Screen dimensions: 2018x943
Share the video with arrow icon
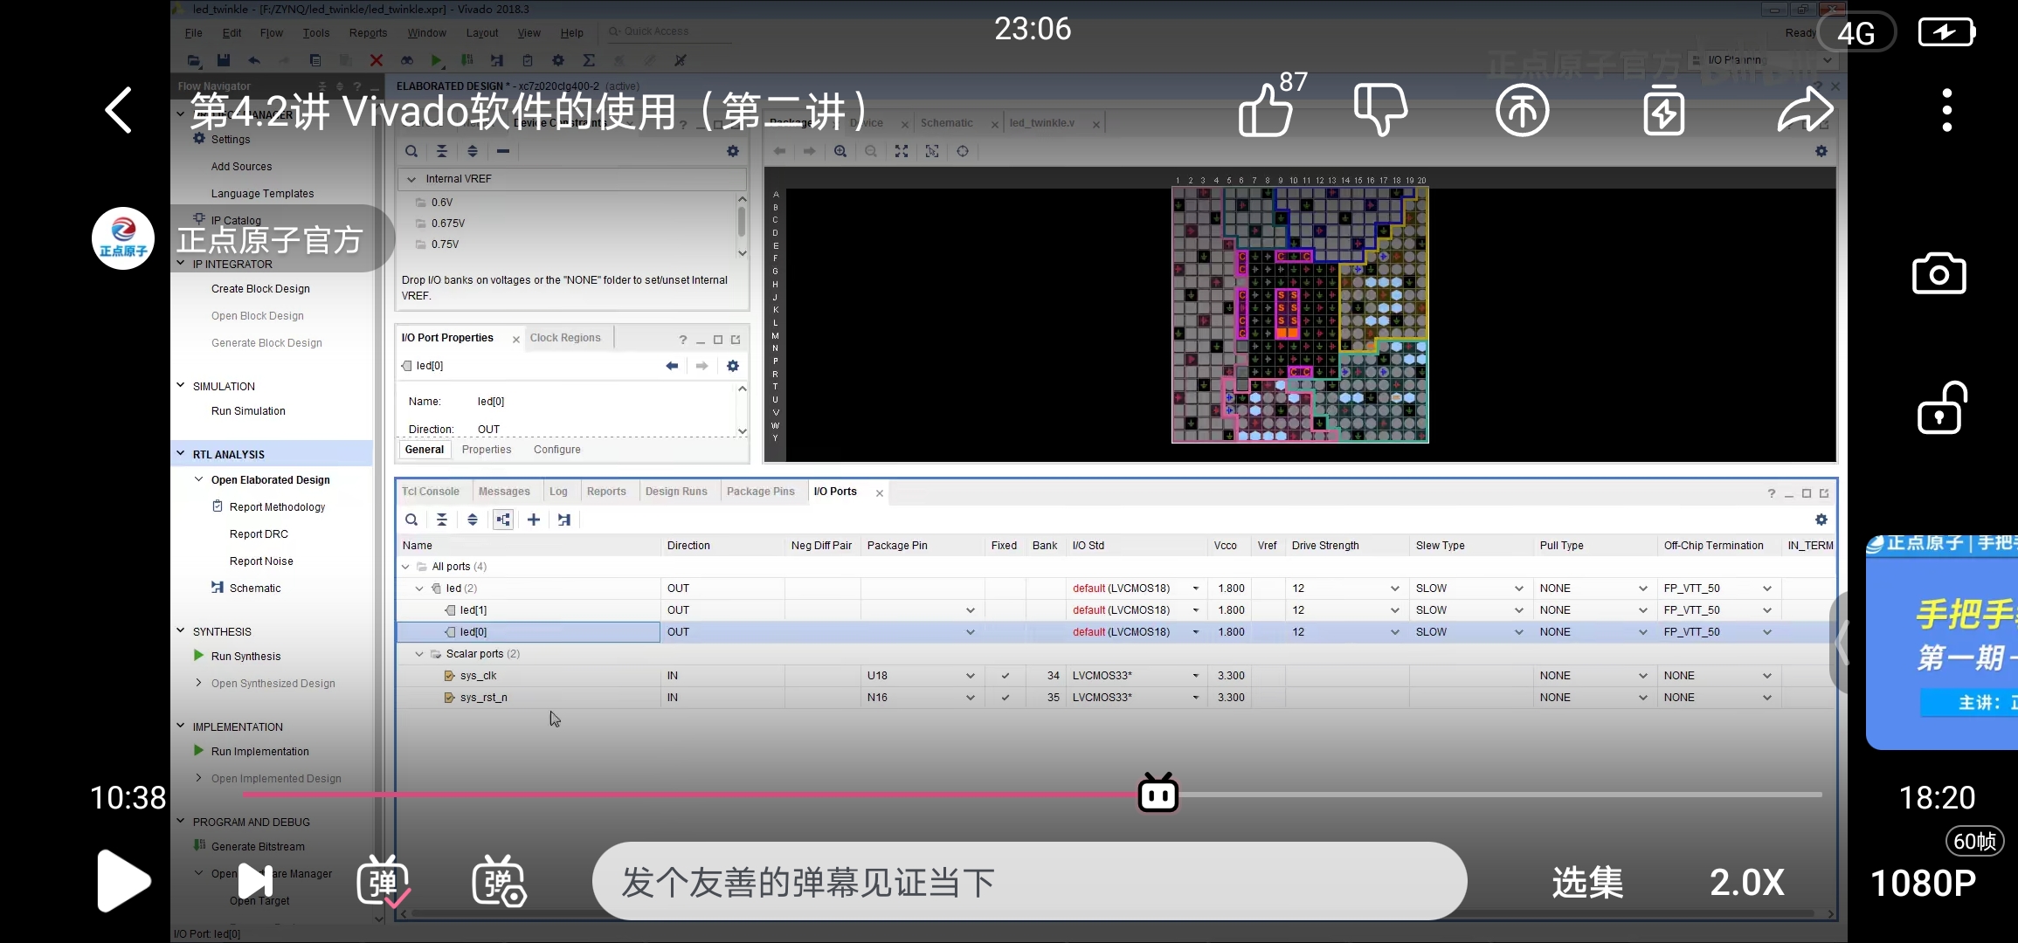coord(1805,110)
